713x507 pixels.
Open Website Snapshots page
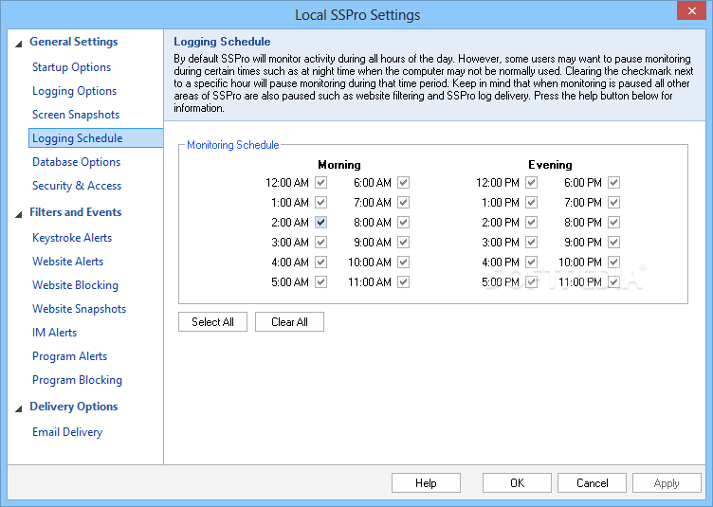(79, 309)
